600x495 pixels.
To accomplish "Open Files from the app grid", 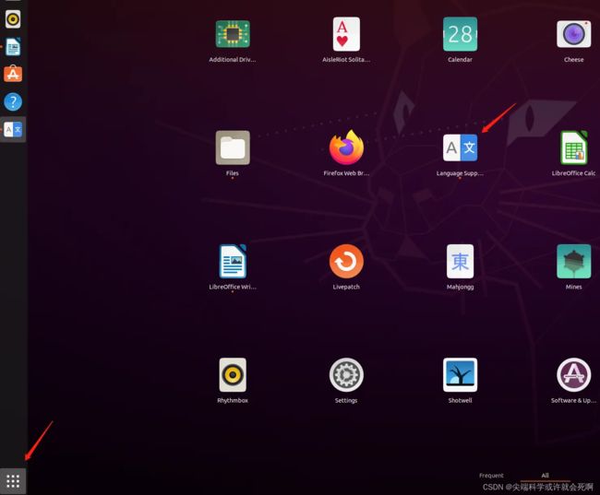I will tap(233, 147).
